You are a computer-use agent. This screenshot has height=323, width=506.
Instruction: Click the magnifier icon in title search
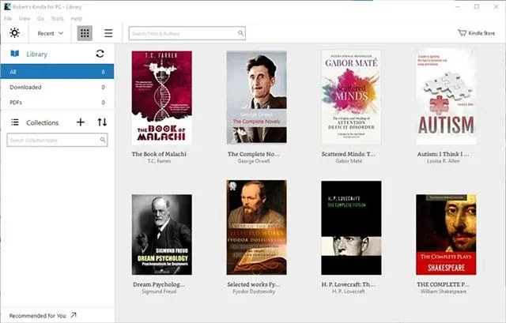coord(240,33)
